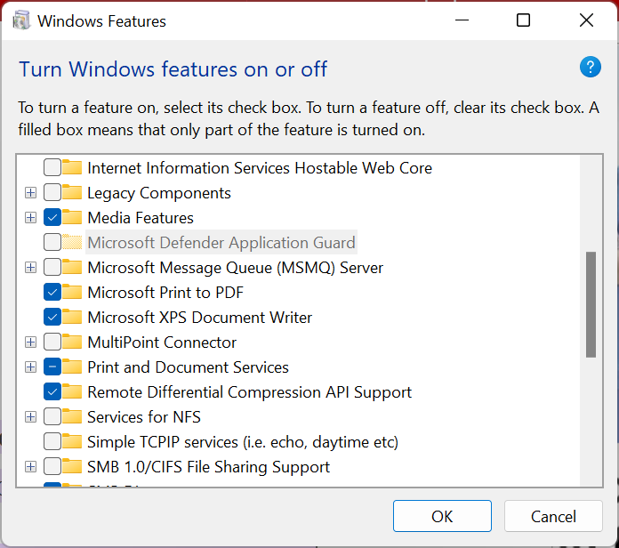Enable the Simple TCPIP services checkbox
Viewport: 619px width, 548px height.
[52, 441]
